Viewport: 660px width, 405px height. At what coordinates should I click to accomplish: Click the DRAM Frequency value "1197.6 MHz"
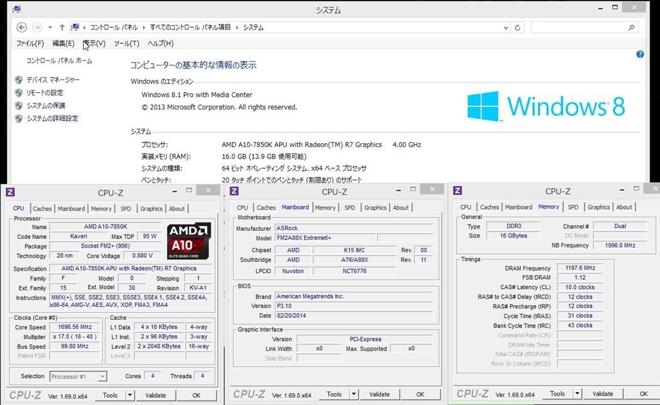tap(580, 268)
